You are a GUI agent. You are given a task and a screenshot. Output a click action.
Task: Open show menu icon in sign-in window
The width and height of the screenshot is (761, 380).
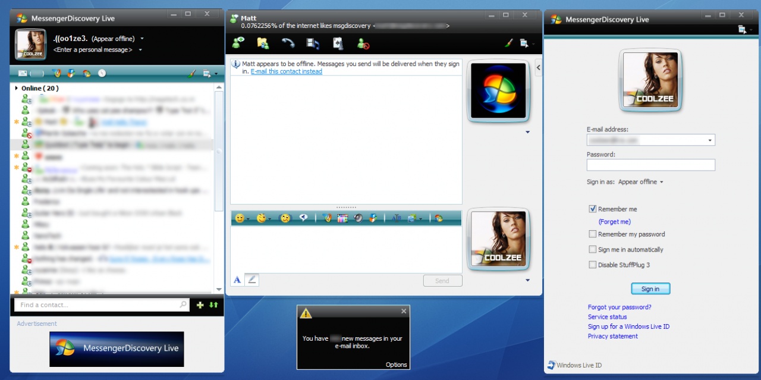[742, 29]
